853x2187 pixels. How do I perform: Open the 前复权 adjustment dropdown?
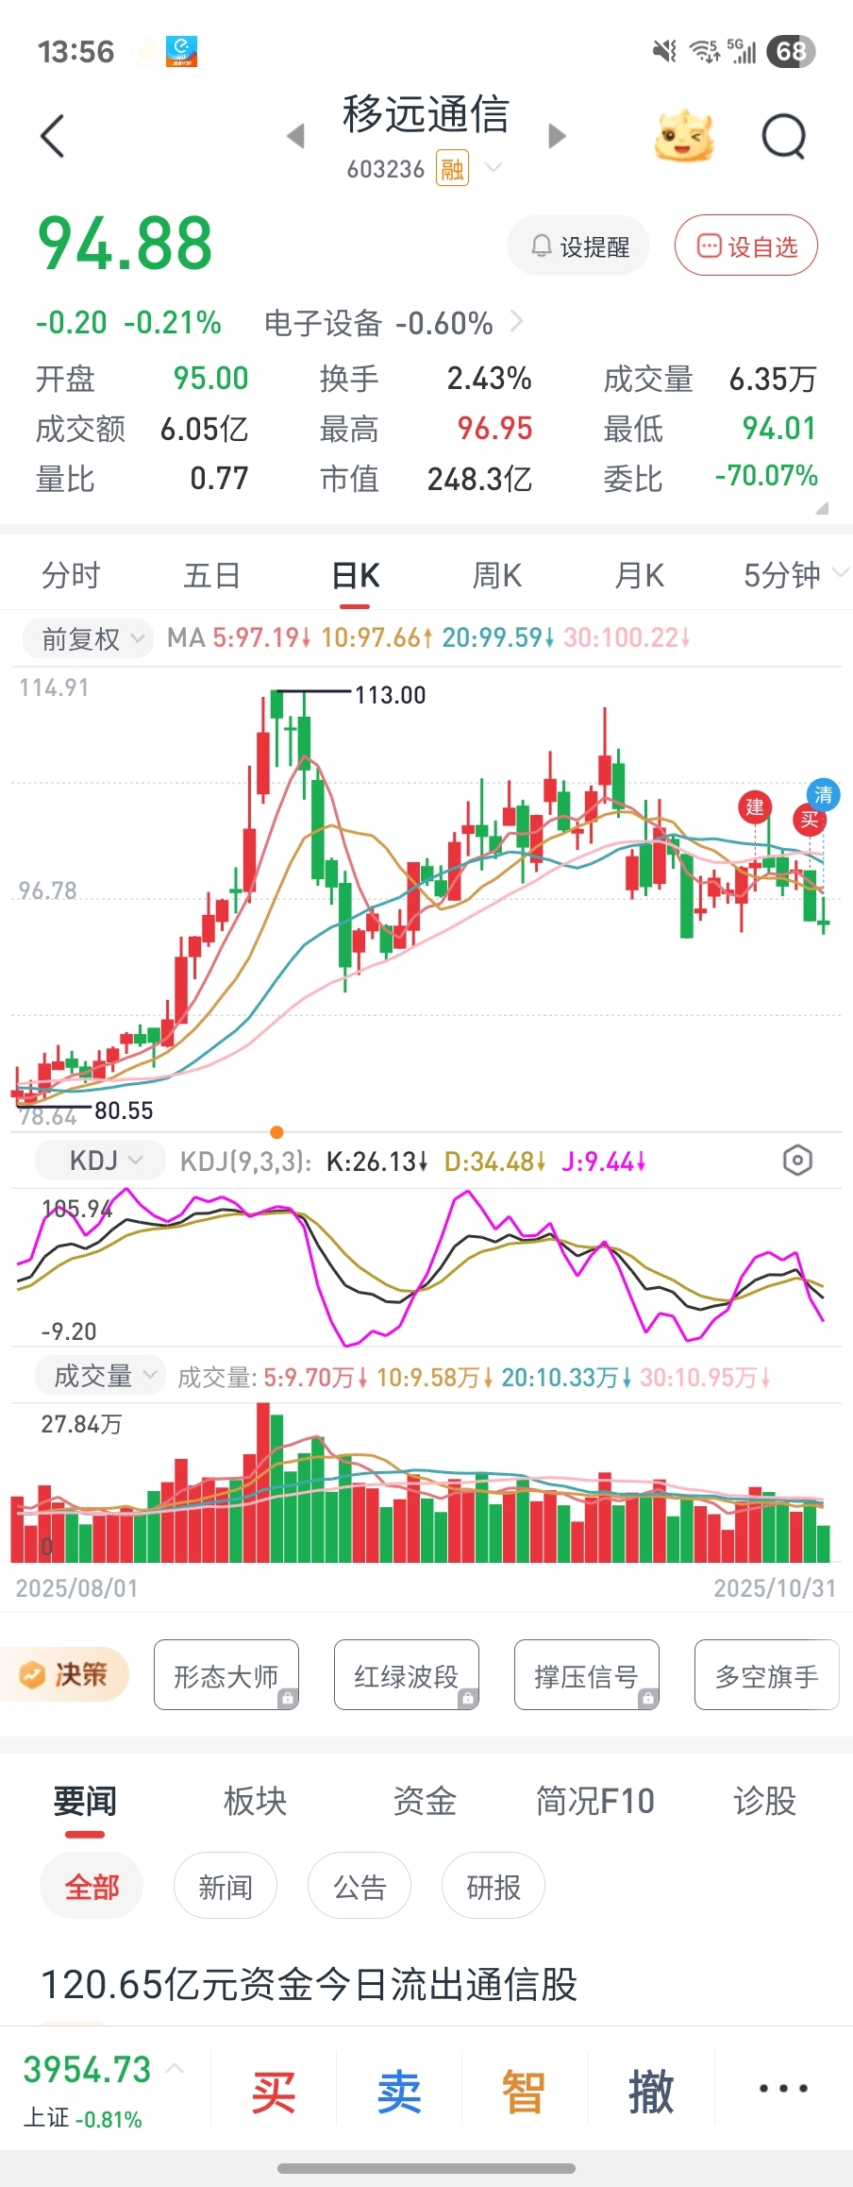tap(88, 638)
